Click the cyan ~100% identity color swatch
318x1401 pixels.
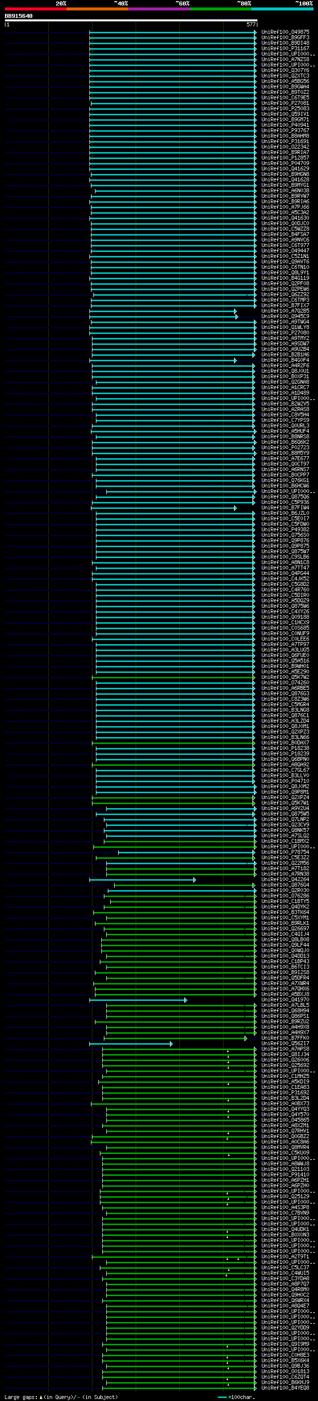[283, 9]
